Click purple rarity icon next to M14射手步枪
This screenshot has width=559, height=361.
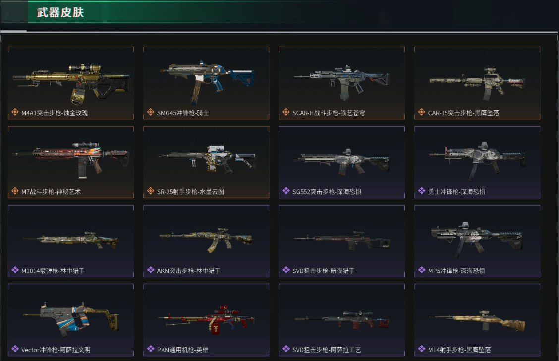pos(421,349)
